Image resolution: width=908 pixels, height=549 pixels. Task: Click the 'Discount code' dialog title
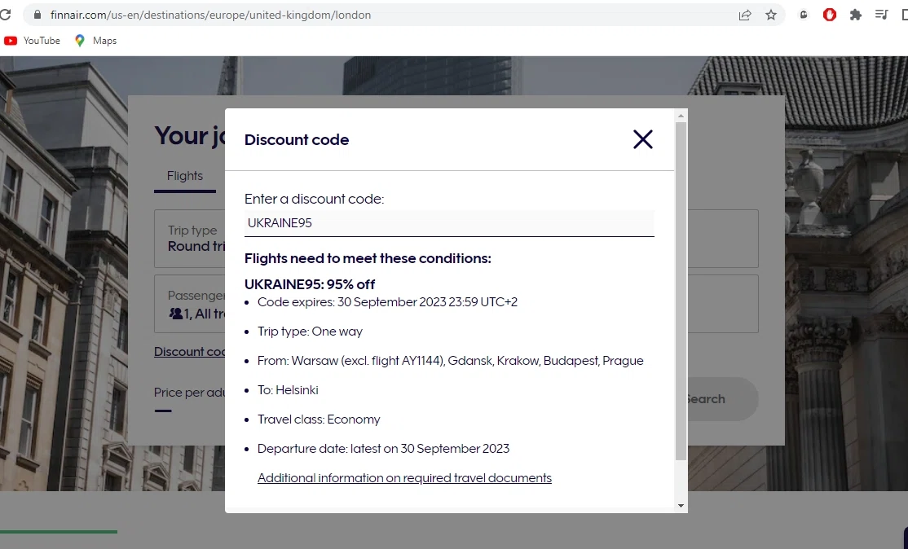point(297,140)
